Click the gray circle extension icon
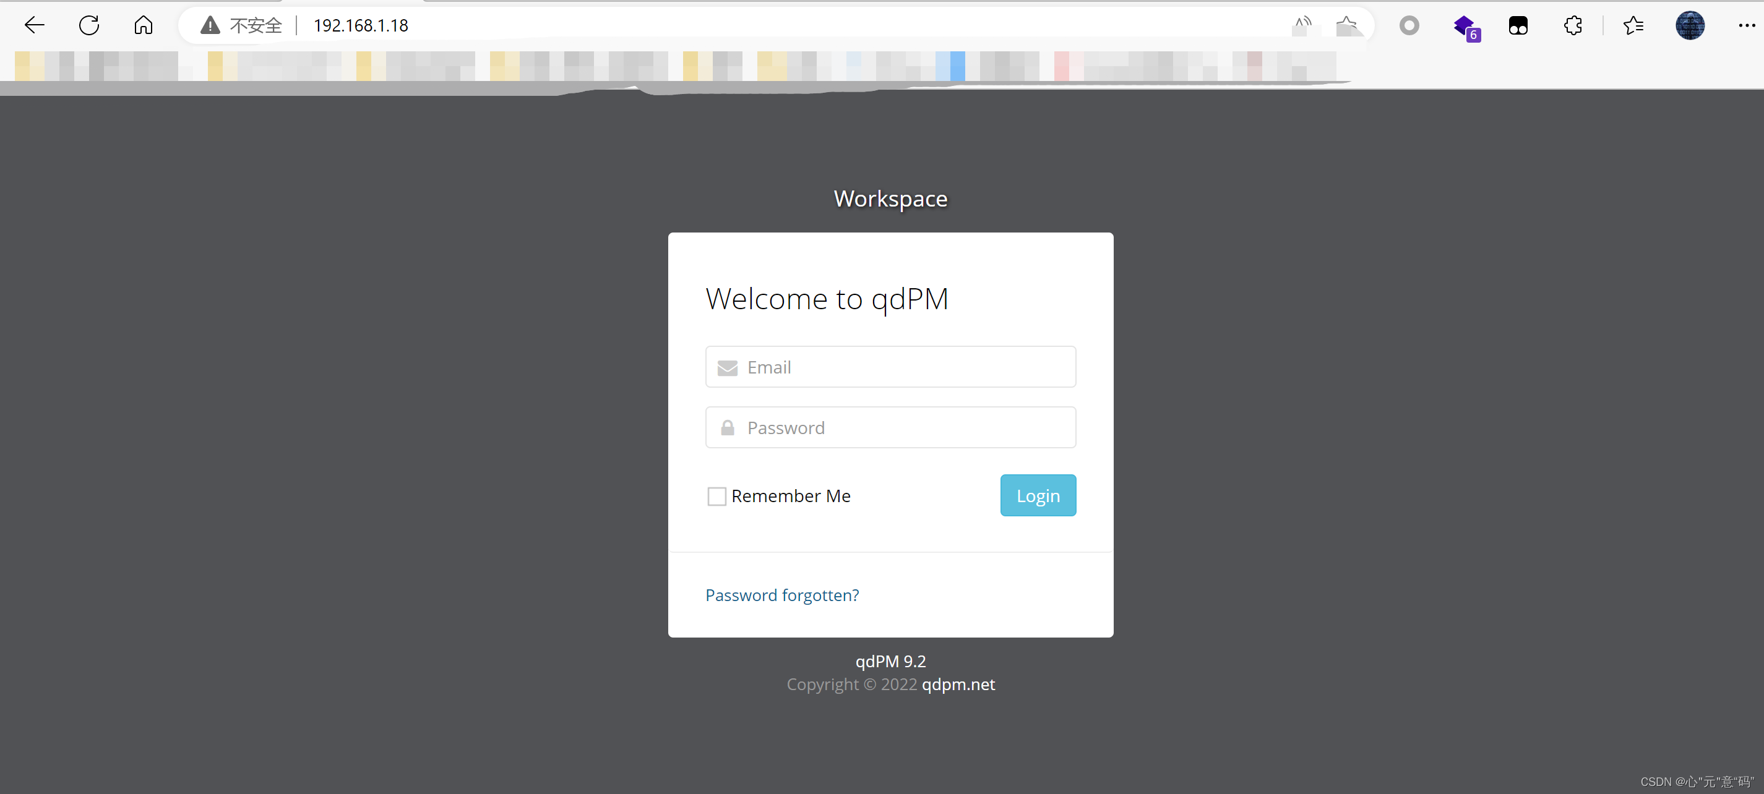Image resolution: width=1764 pixels, height=794 pixels. click(1409, 26)
